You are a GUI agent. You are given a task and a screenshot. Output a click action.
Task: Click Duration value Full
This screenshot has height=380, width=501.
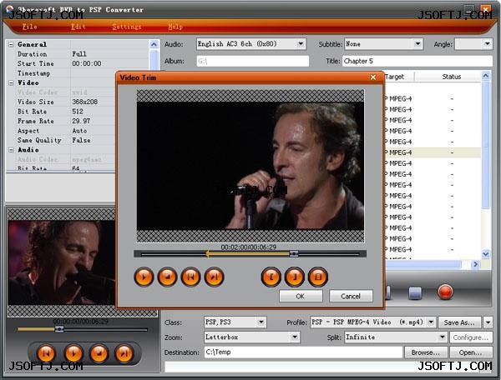click(x=79, y=54)
